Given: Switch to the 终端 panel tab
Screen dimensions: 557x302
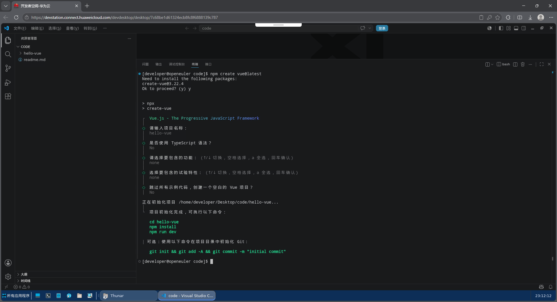Looking at the screenshot, I should [x=195, y=64].
